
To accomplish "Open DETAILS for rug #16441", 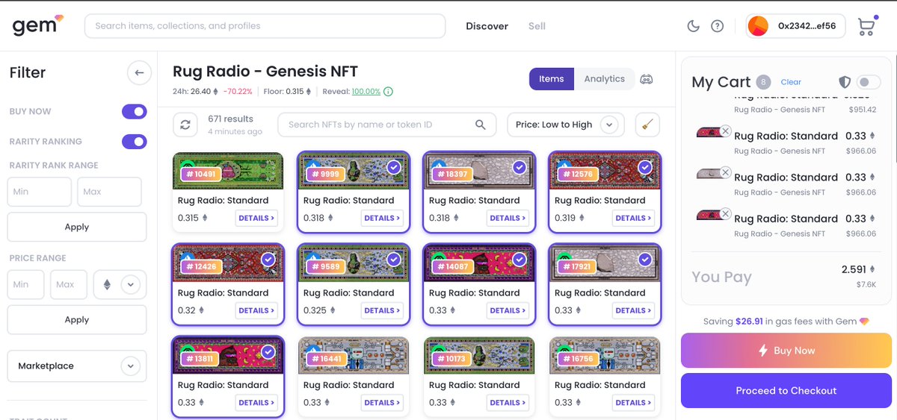I will 382,403.
